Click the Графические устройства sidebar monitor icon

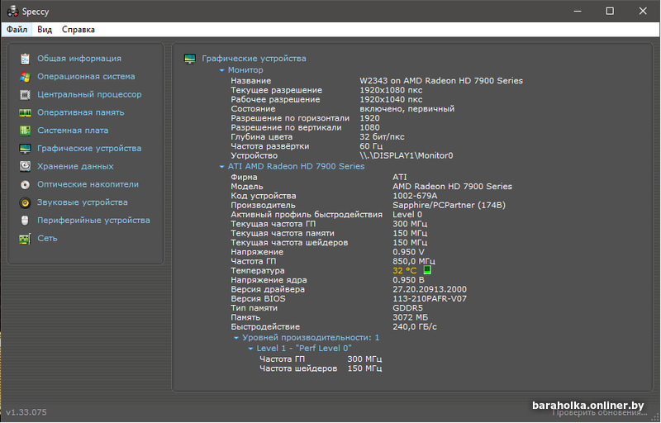pyautogui.click(x=25, y=149)
